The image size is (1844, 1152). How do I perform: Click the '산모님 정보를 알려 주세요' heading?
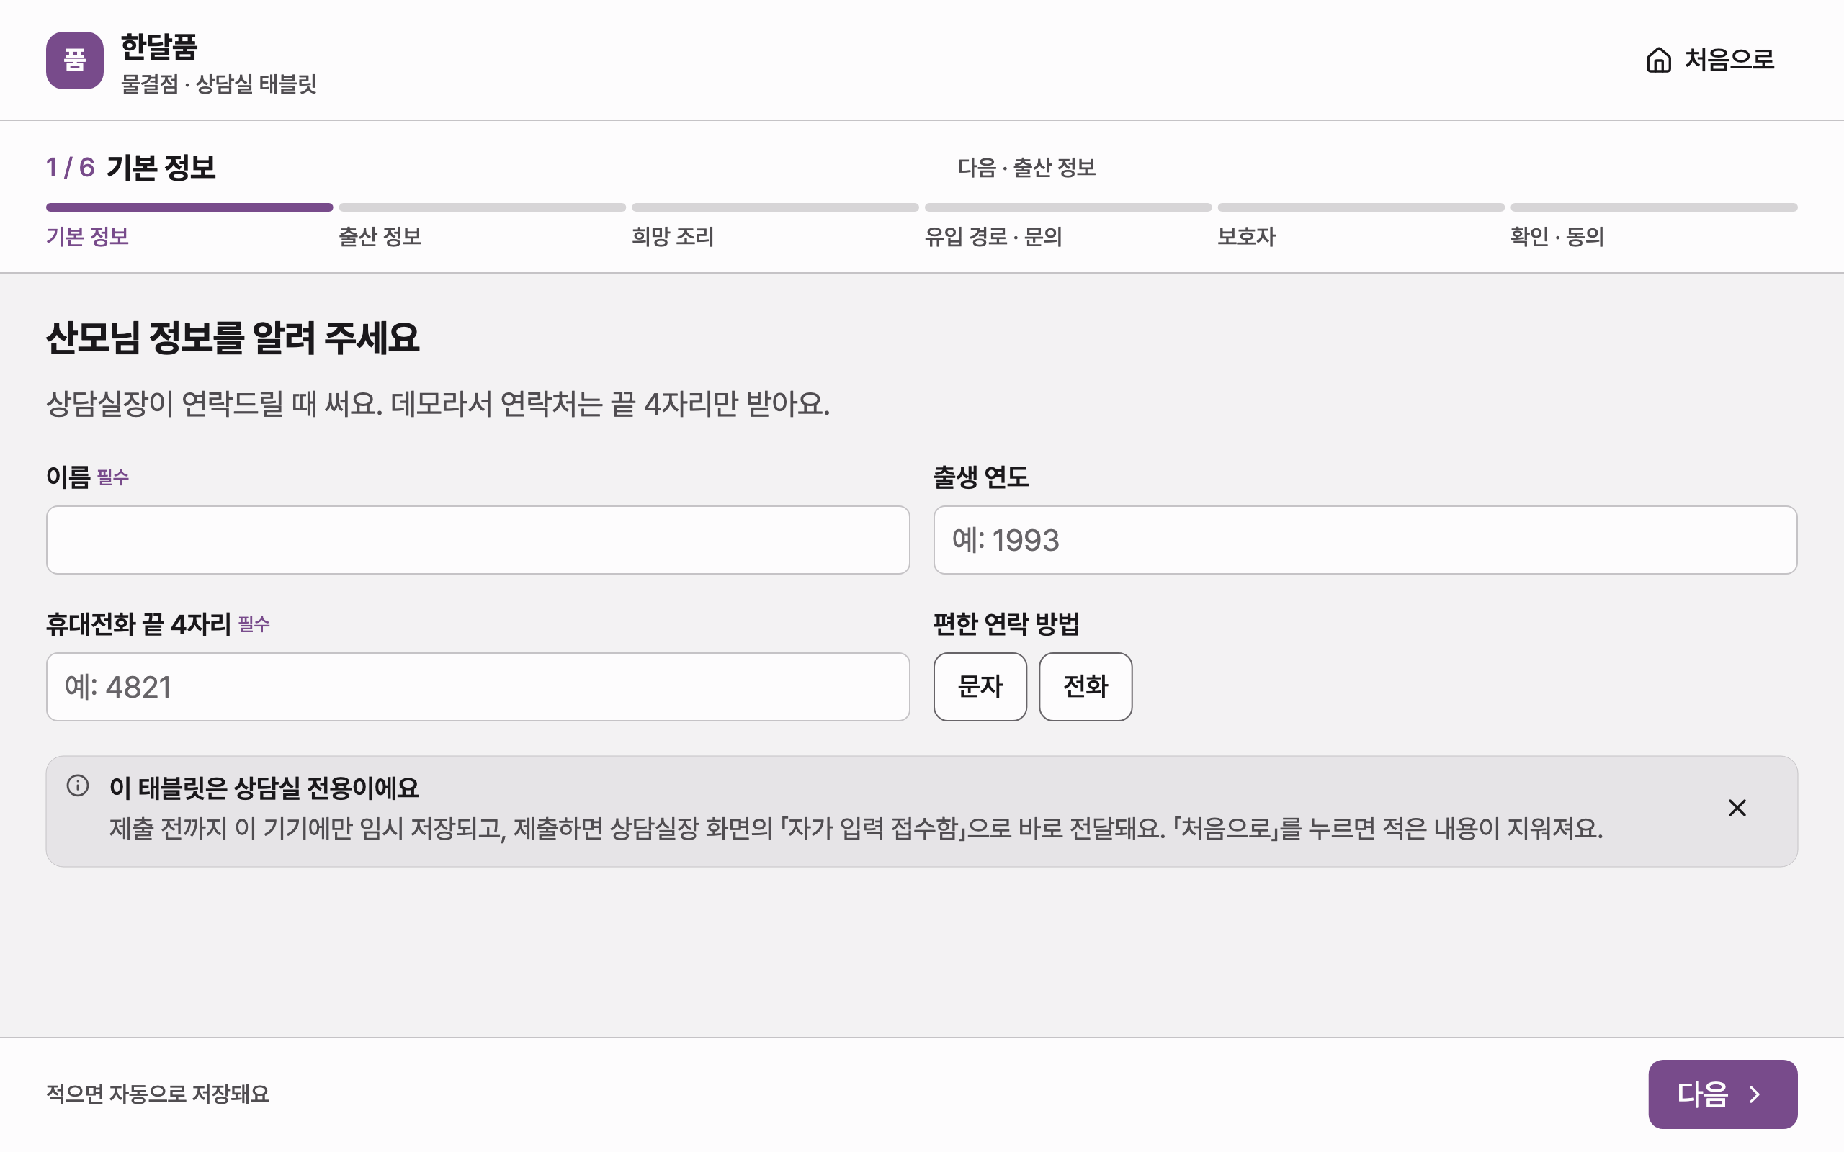(233, 338)
